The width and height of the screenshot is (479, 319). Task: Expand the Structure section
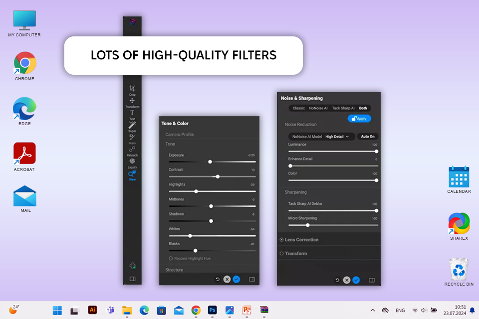tap(174, 270)
